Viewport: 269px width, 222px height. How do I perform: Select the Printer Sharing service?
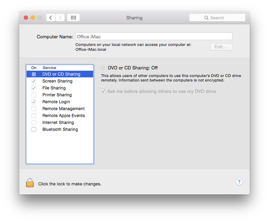point(60,95)
